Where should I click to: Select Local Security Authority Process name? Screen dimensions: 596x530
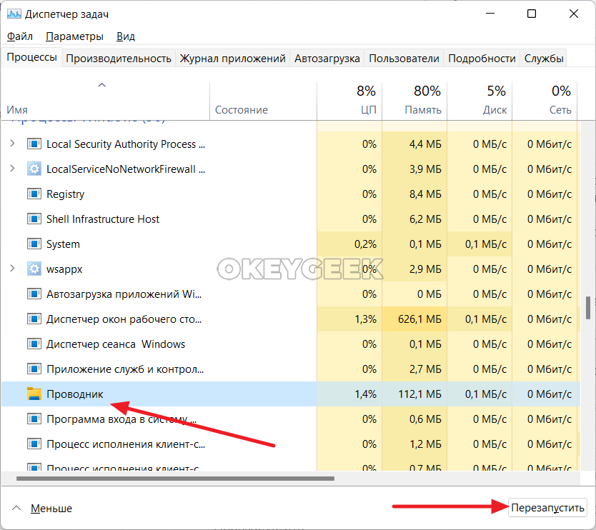coord(126,144)
